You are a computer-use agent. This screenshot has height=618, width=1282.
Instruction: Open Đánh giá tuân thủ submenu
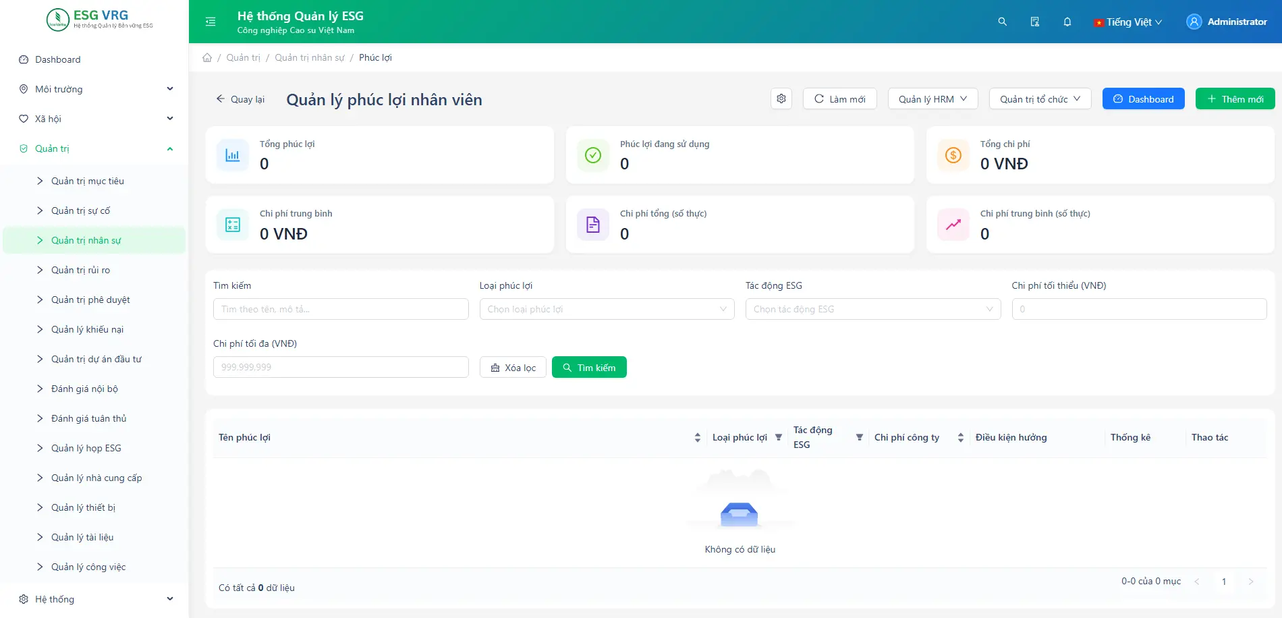click(94, 418)
